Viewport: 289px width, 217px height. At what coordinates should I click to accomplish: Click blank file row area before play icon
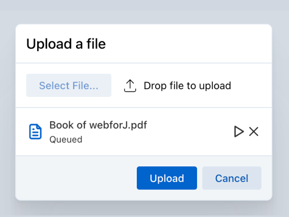point(193,132)
